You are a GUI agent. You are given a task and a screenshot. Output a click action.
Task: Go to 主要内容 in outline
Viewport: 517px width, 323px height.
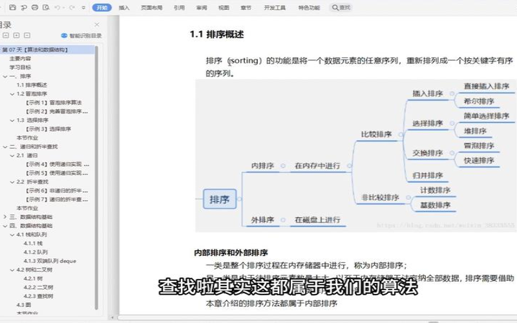20,59
